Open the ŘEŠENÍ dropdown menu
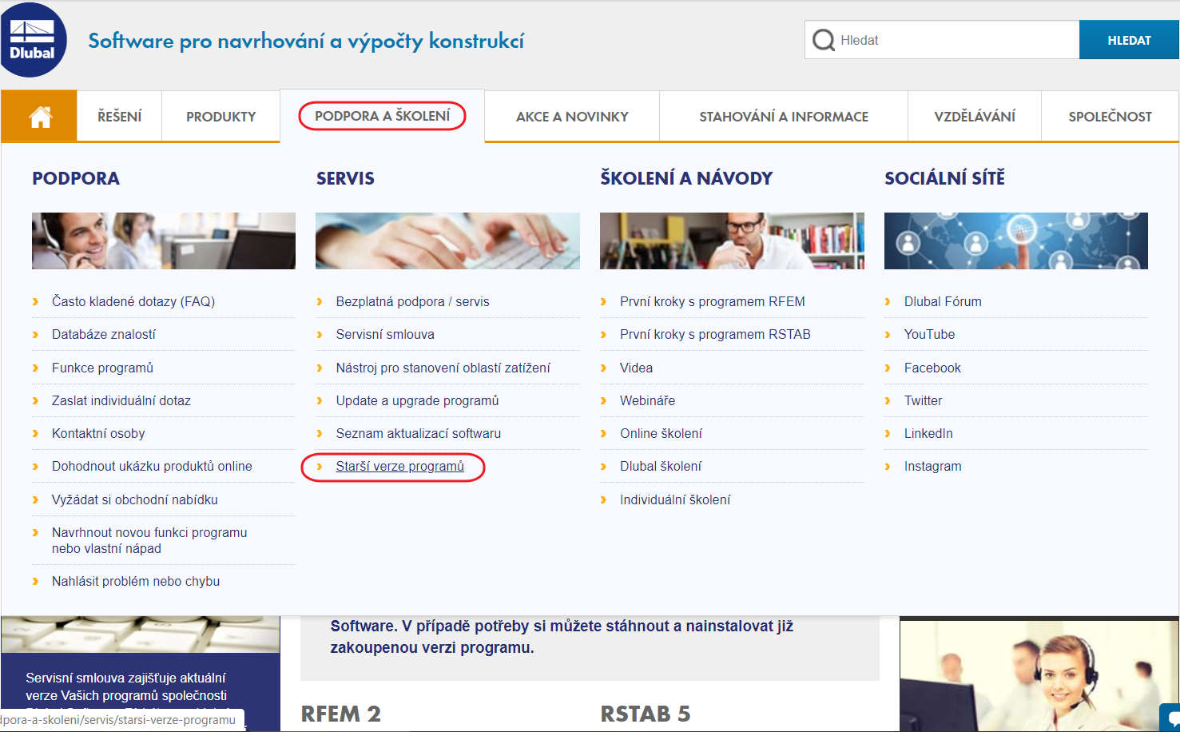1180x732 pixels. [118, 115]
